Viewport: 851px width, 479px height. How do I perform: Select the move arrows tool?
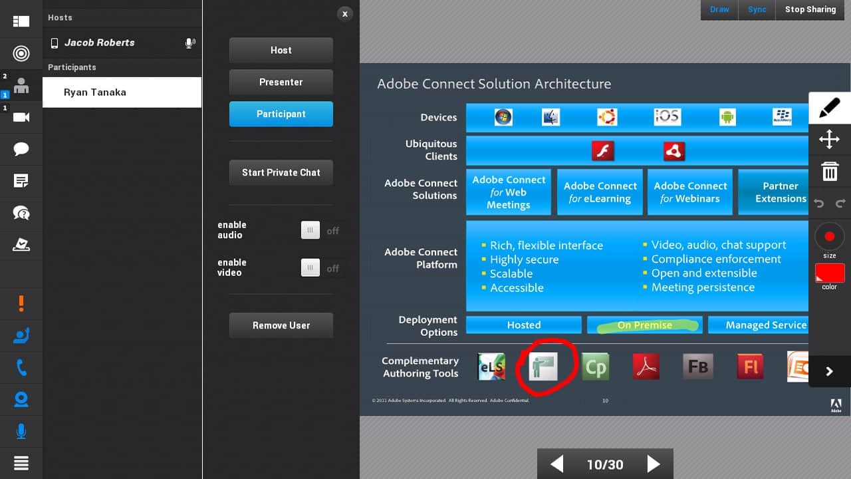click(x=829, y=140)
